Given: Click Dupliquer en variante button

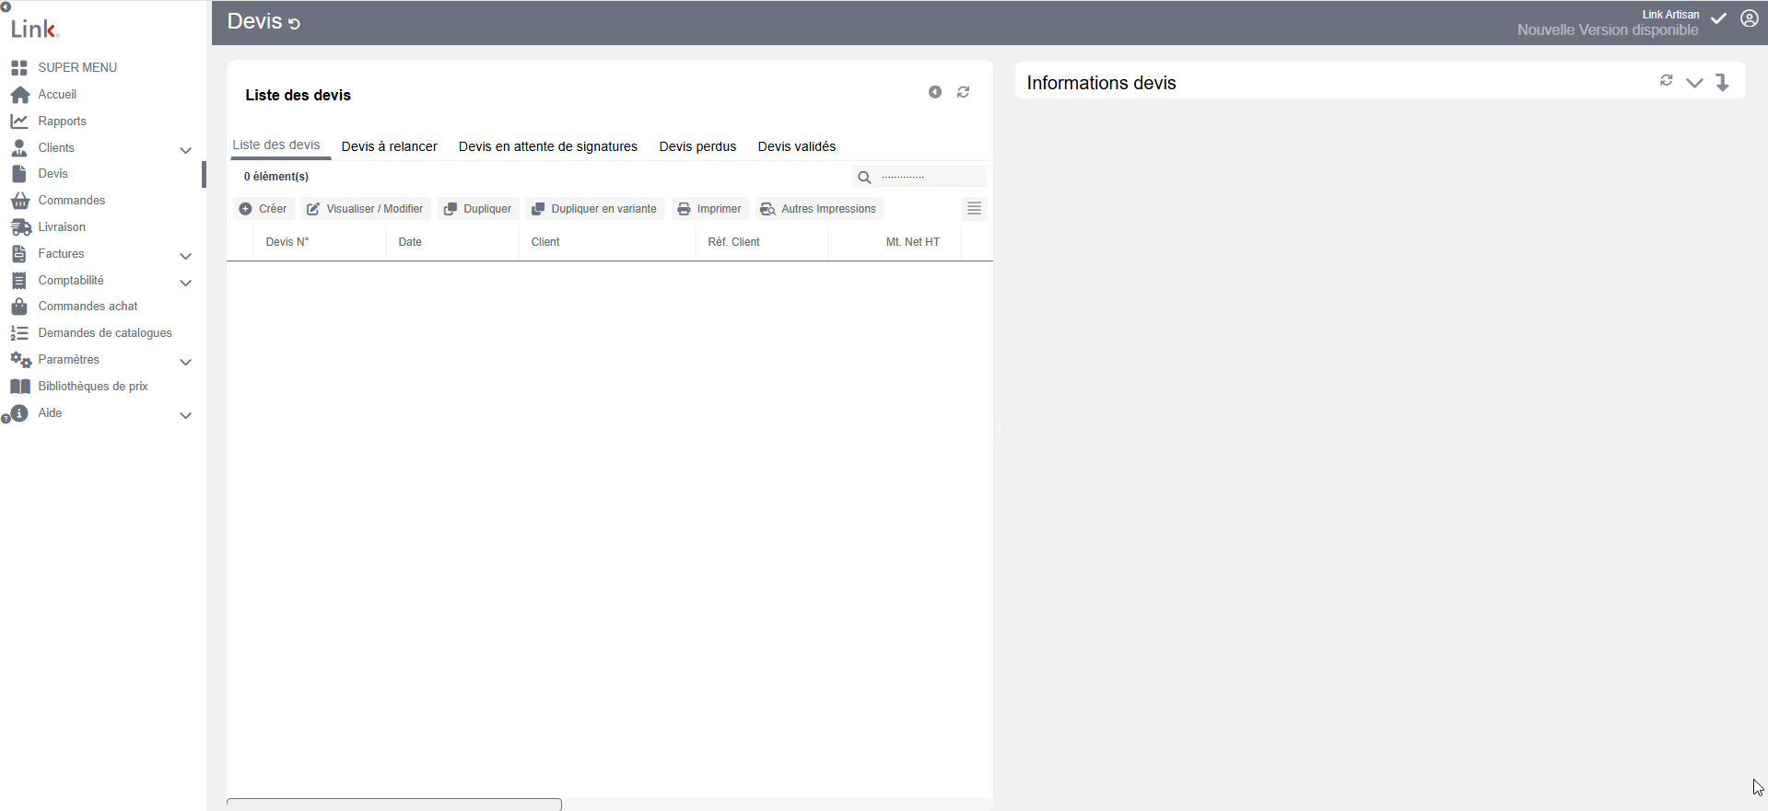Looking at the screenshot, I should coord(594,209).
